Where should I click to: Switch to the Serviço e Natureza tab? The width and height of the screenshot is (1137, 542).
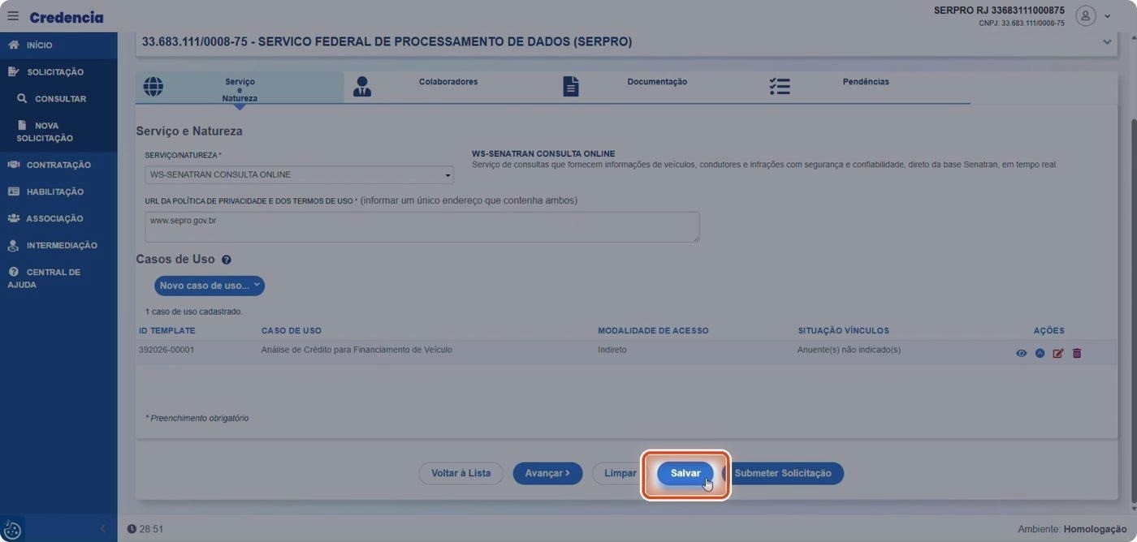pyautogui.click(x=240, y=88)
